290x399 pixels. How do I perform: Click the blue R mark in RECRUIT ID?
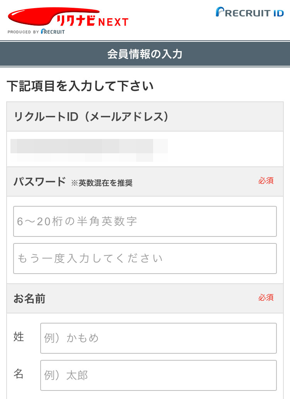coord(220,12)
